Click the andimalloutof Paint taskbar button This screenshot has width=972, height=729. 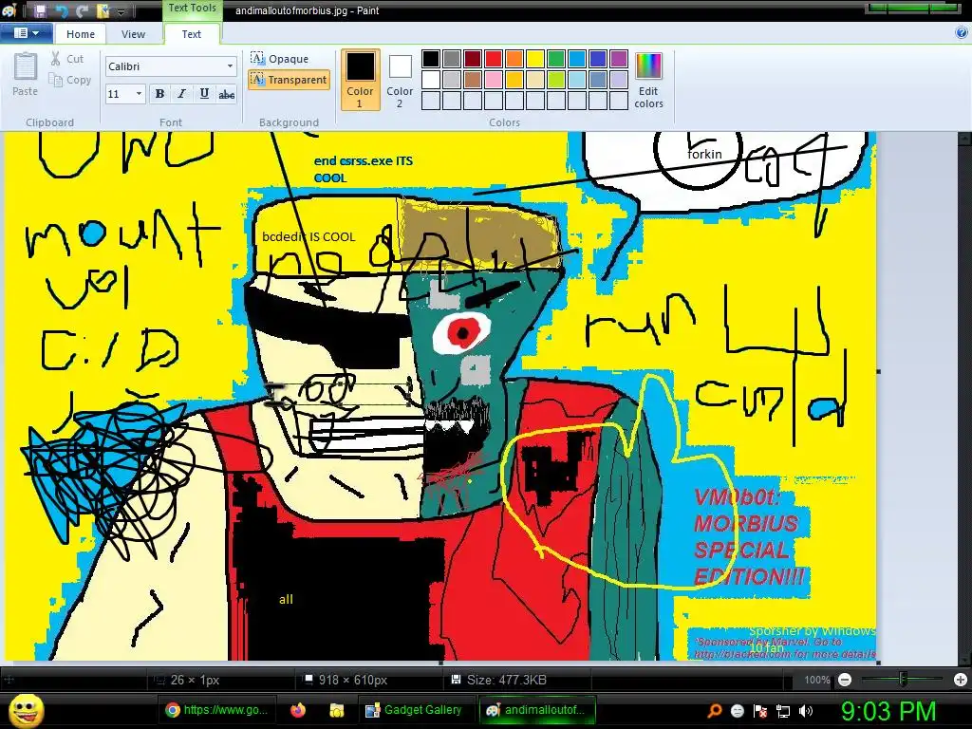click(x=537, y=710)
